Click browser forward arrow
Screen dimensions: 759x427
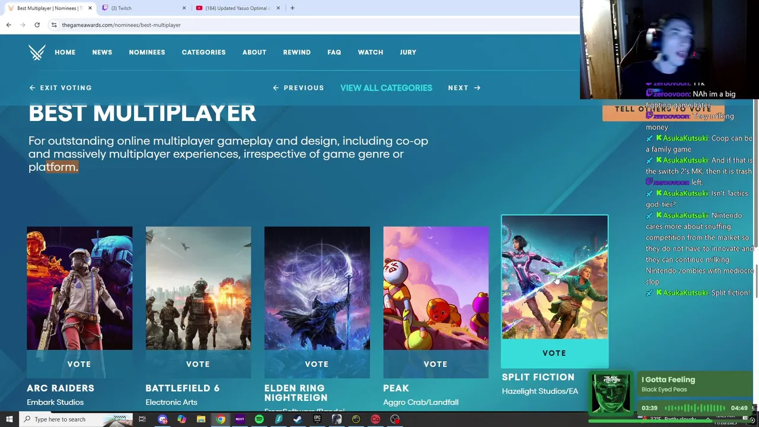point(23,25)
